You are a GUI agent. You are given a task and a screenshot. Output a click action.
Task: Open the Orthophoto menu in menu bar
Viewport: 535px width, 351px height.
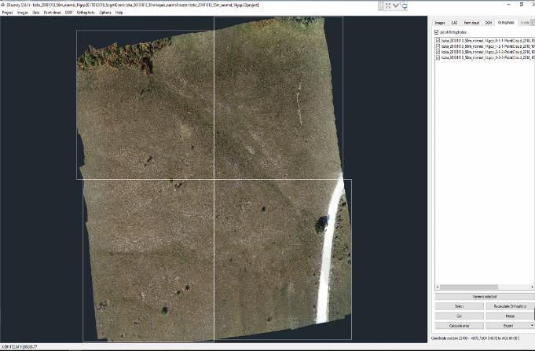(x=86, y=13)
